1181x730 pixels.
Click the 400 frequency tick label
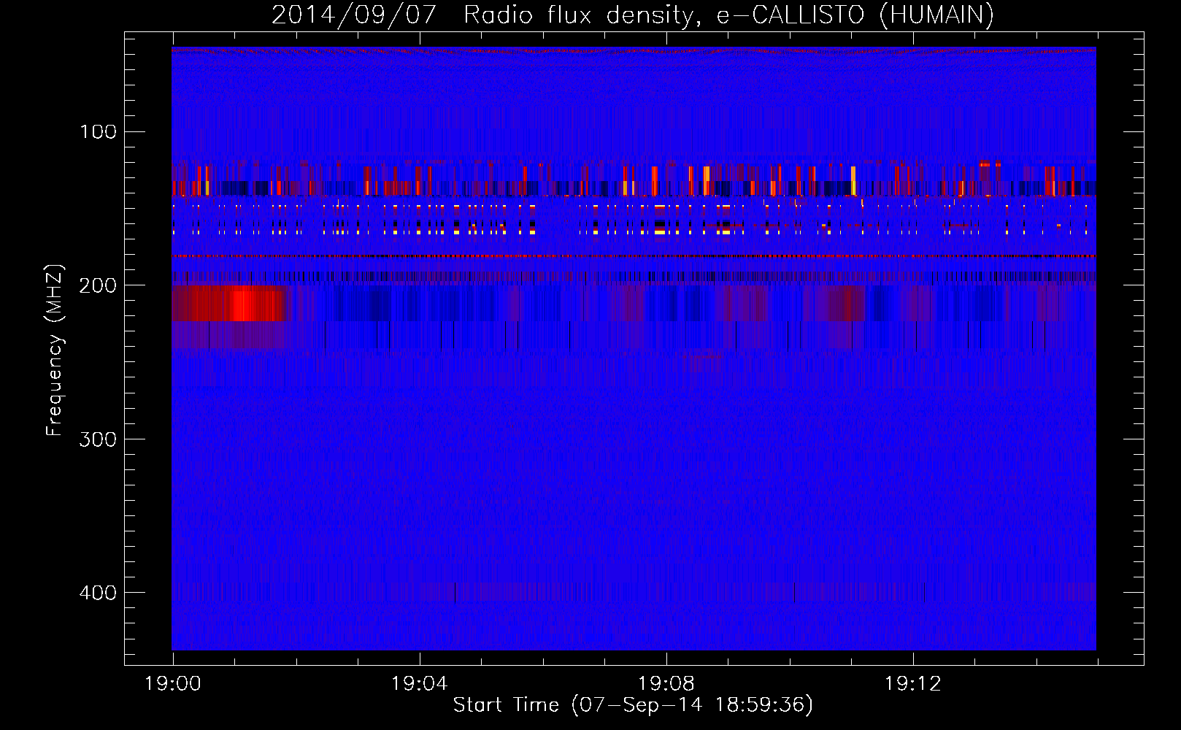pyautogui.click(x=99, y=592)
